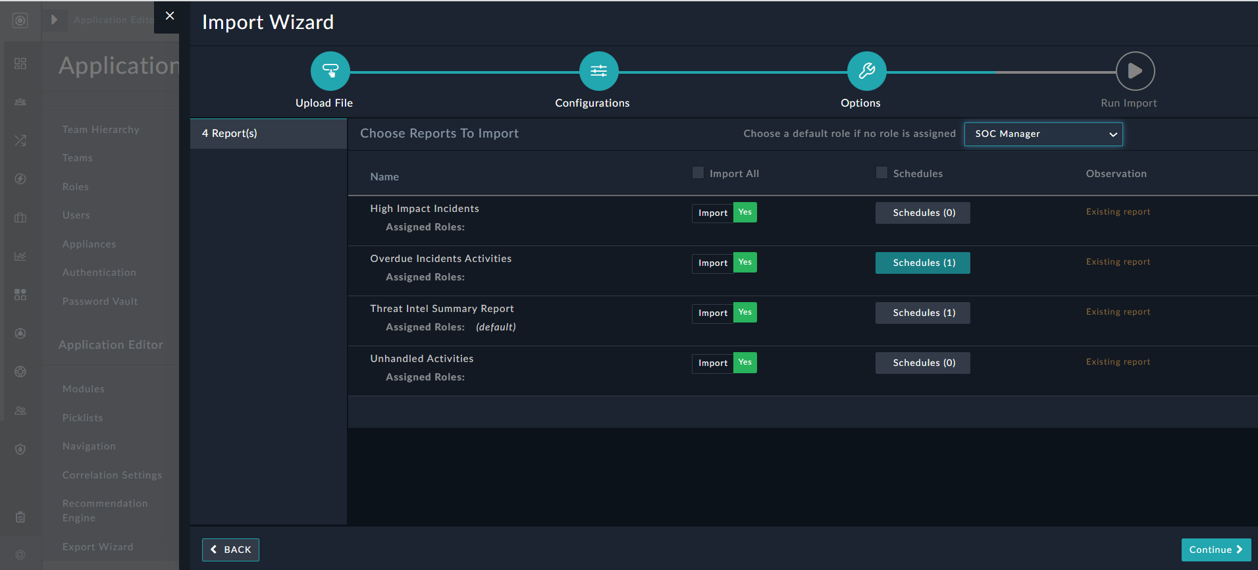
Task: Toggle Import for Overdue Incidents Activities
Action: click(724, 263)
